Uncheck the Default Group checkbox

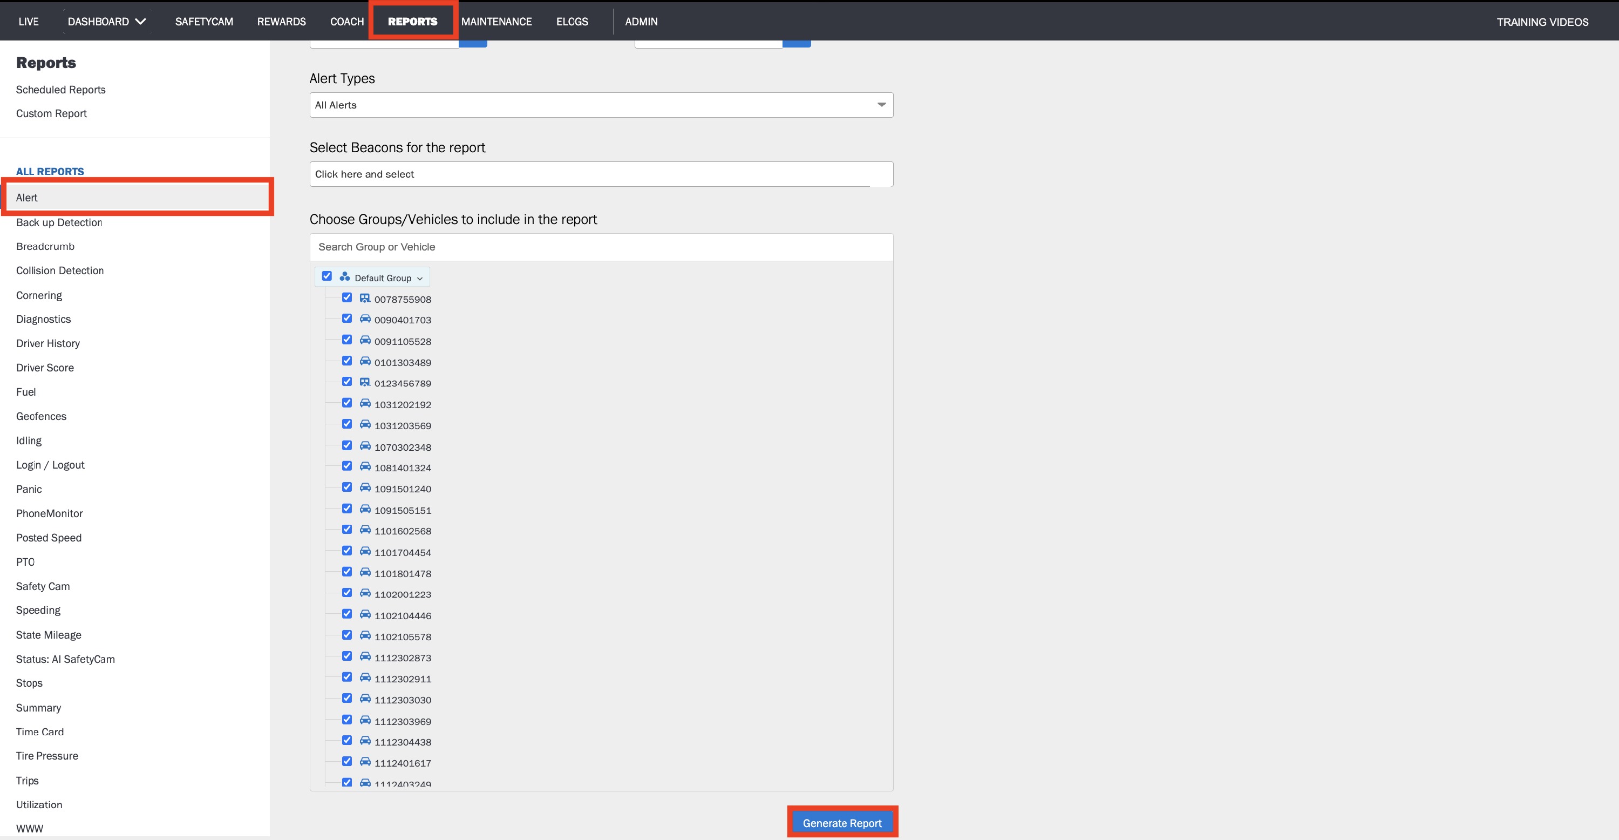(327, 276)
